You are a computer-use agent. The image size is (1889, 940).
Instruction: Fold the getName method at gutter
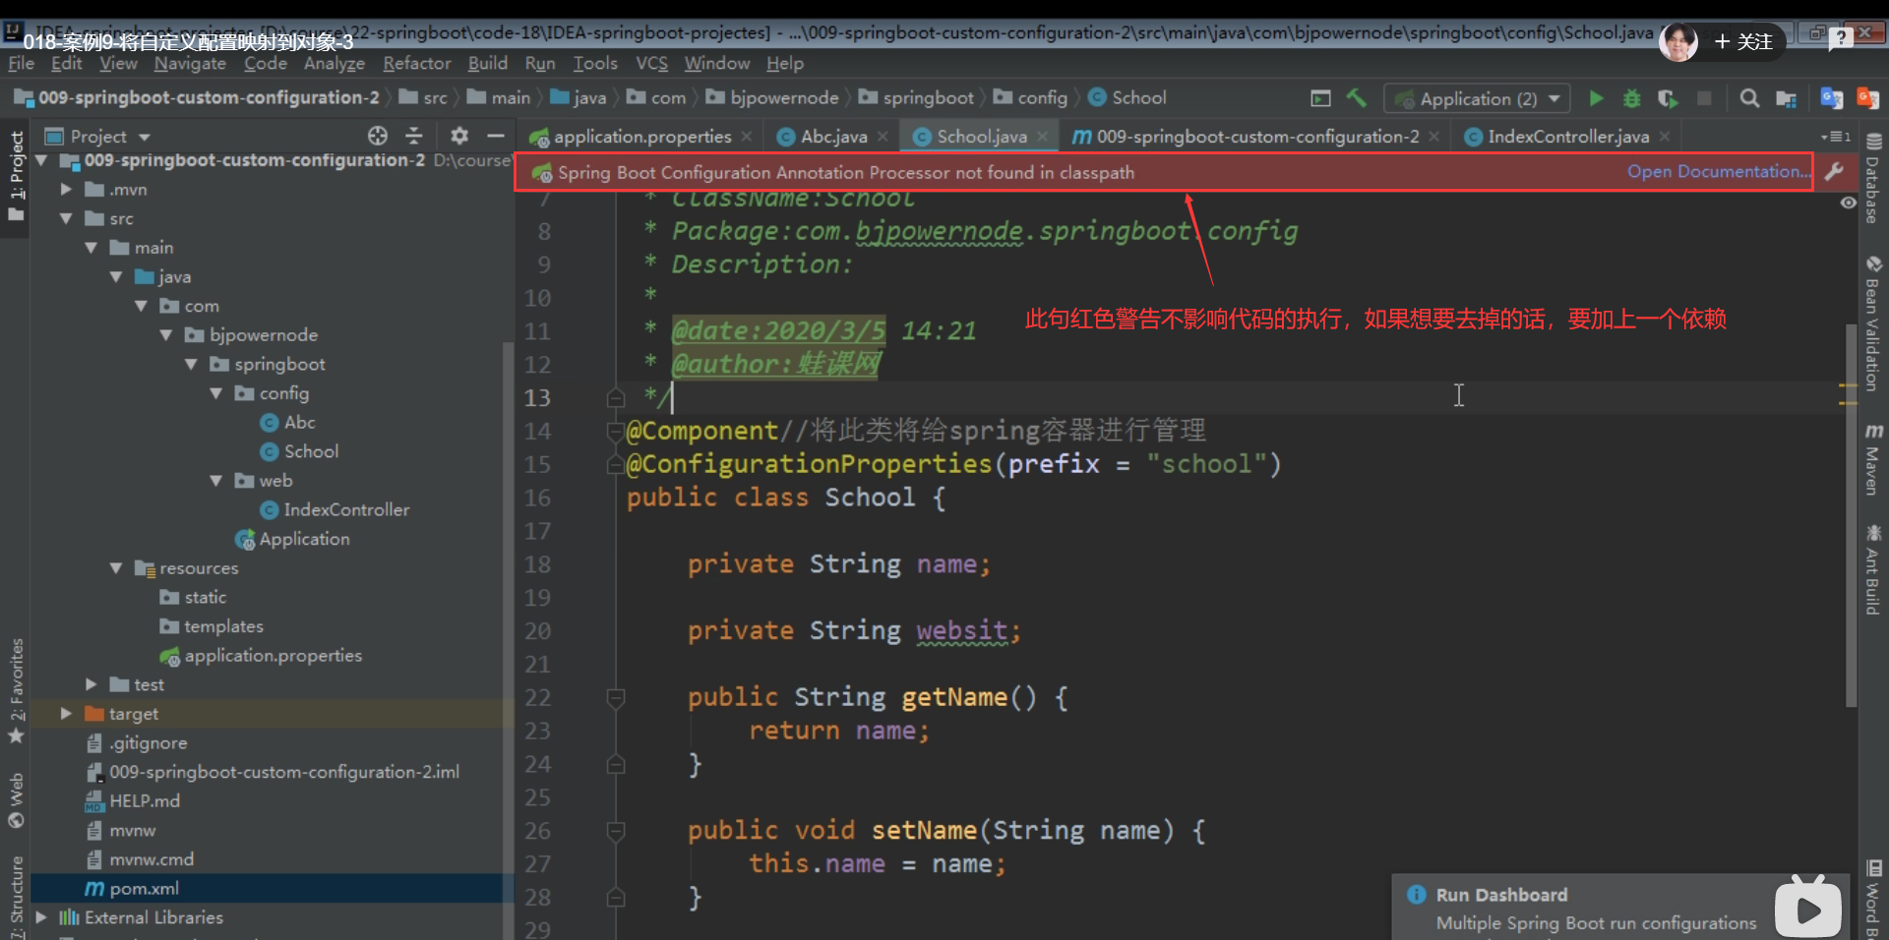616,698
